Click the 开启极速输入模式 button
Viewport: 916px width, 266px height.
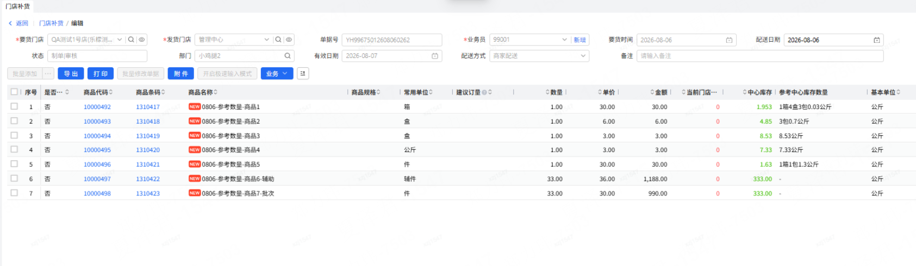[x=227, y=73]
